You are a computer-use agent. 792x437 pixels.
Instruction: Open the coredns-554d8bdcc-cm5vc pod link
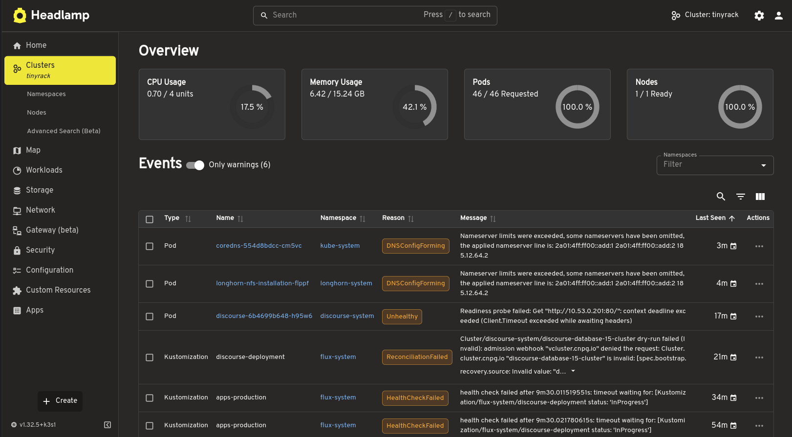tap(259, 246)
